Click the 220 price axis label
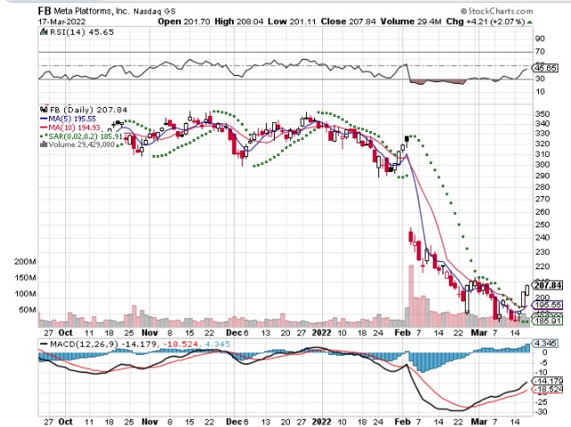The height and width of the screenshot is (427, 571). (x=542, y=267)
